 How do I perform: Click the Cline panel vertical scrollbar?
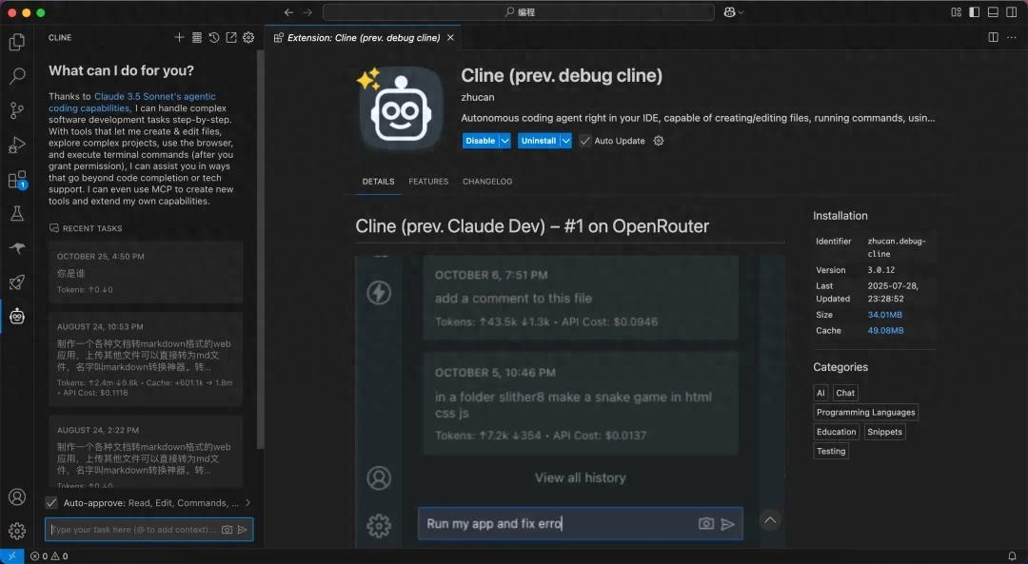[x=260, y=249]
